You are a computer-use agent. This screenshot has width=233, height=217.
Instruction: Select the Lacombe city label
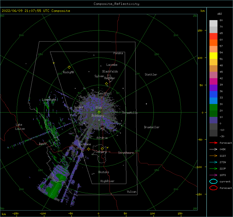click(112, 65)
